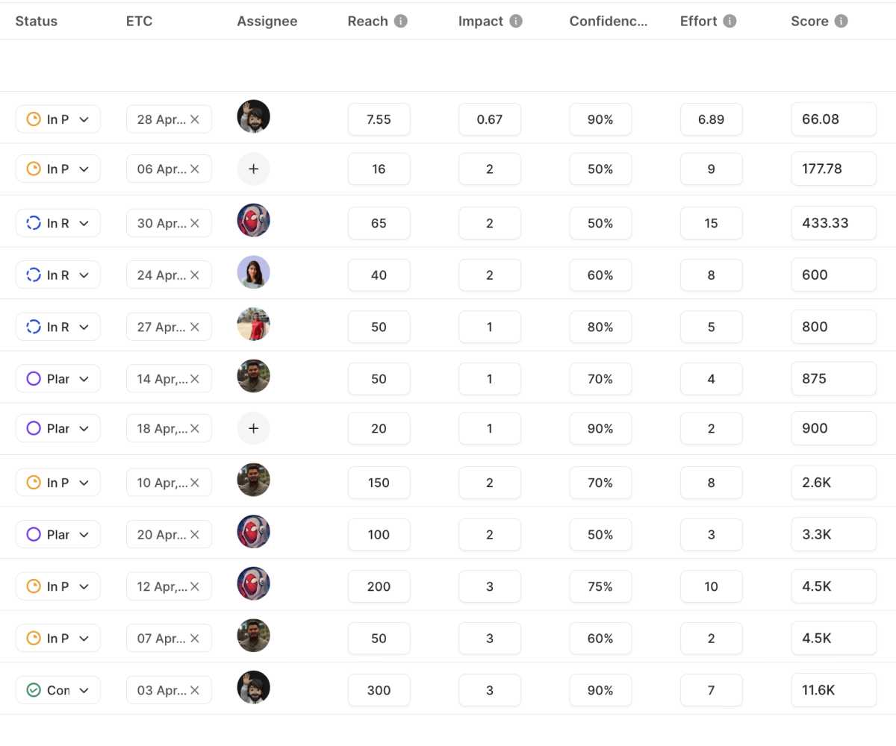
Task: Click the info icon beside the Effort header
Action: point(728,21)
